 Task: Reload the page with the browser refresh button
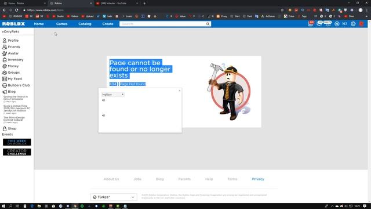[16, 10]
